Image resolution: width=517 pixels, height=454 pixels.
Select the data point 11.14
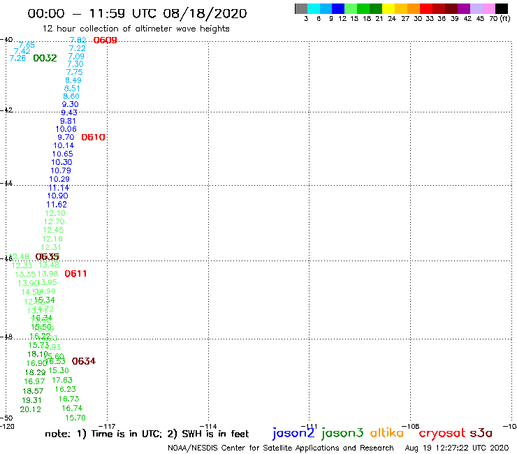point(59,188)
